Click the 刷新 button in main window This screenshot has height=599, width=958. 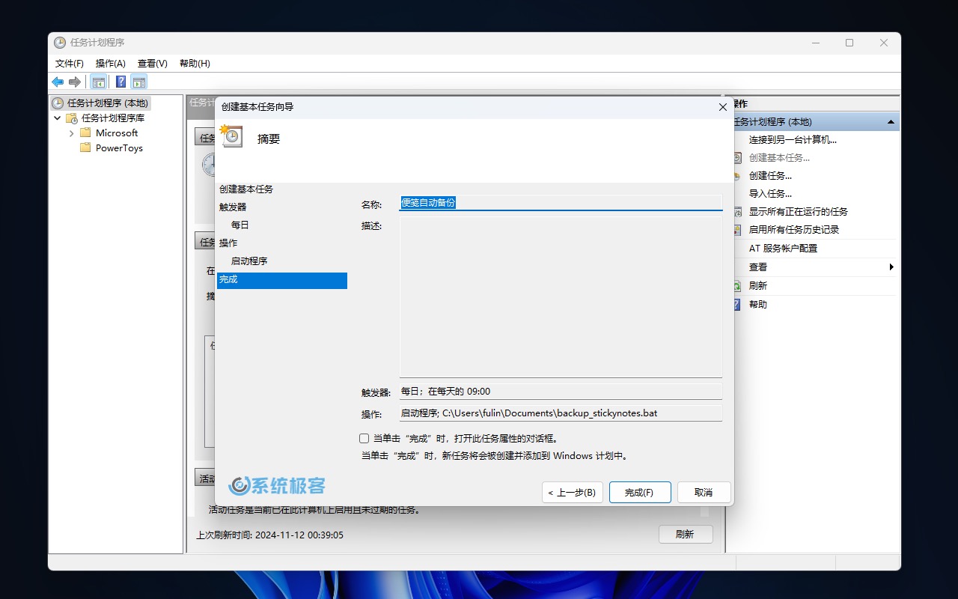686,534
